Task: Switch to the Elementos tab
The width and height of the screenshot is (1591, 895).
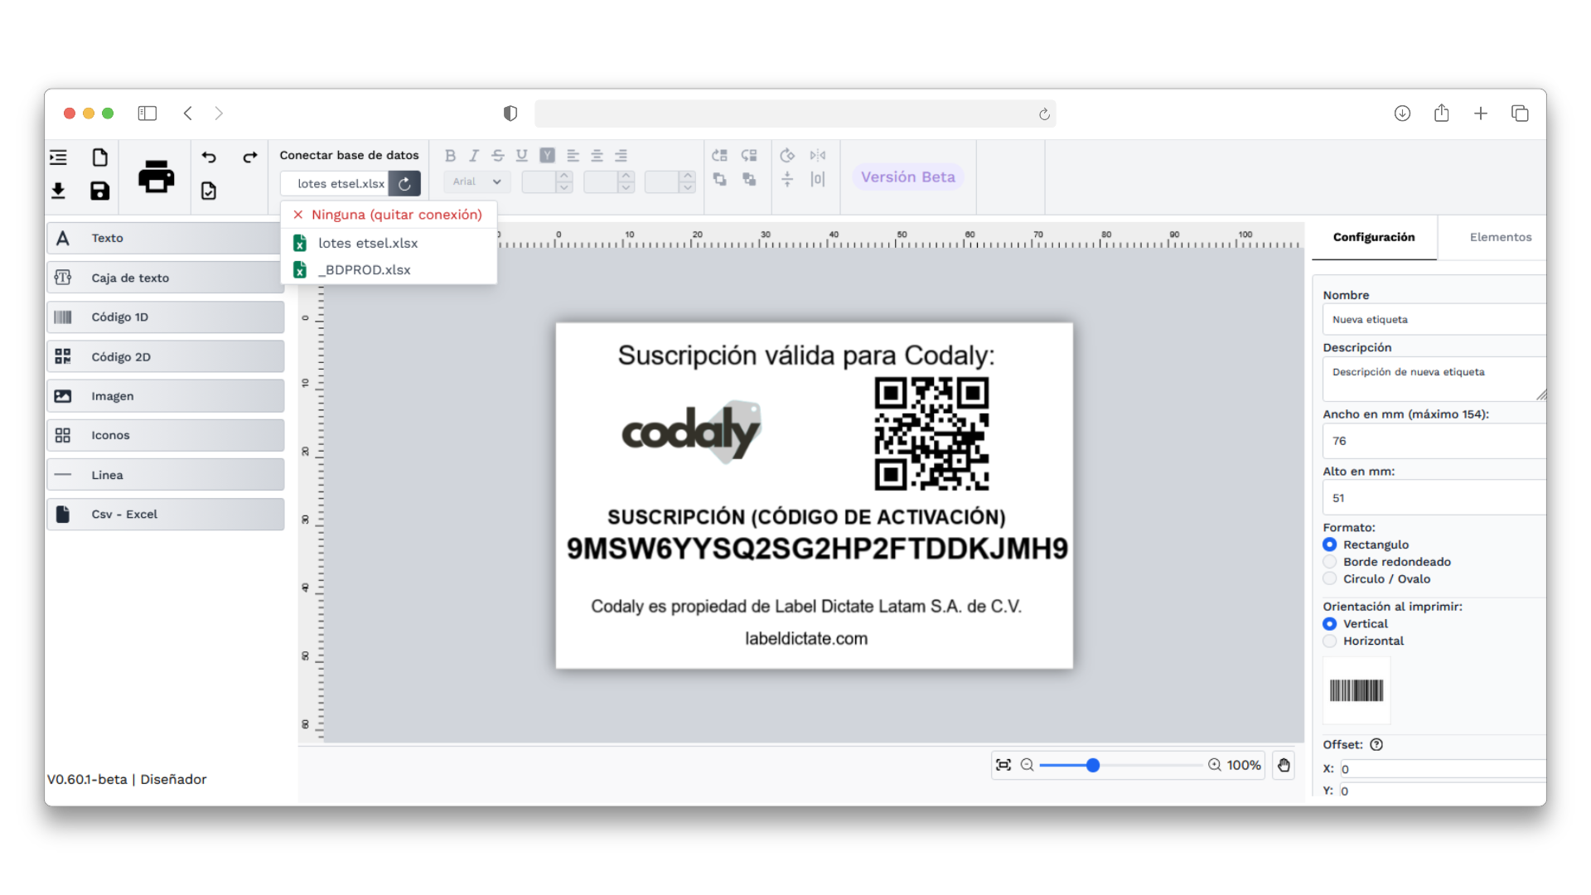Action: (x=1500, y=237)
